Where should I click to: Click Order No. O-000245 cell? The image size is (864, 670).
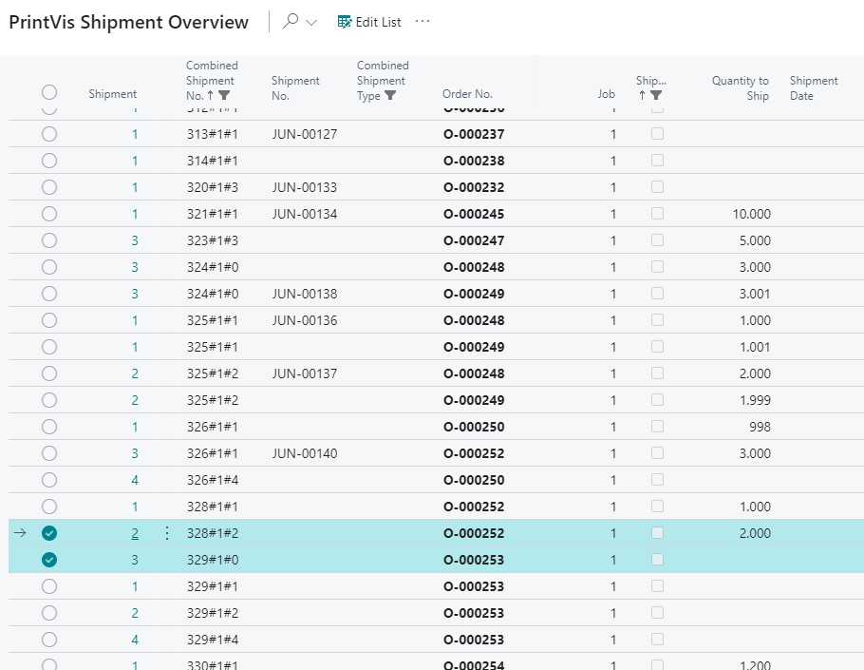474,214
